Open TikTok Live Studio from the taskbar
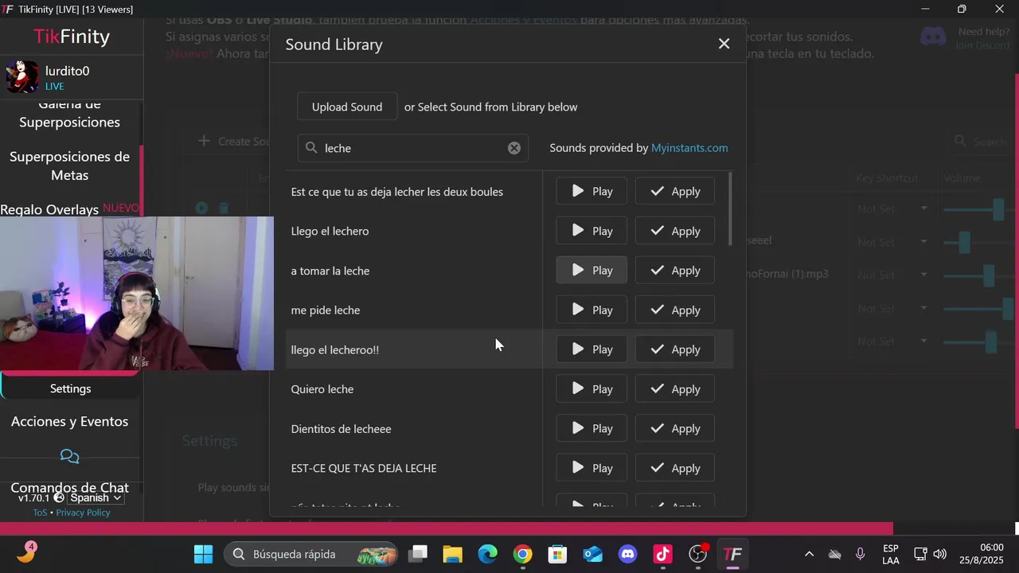Screen dimensions: 1019x573 (x=662, y=554)
